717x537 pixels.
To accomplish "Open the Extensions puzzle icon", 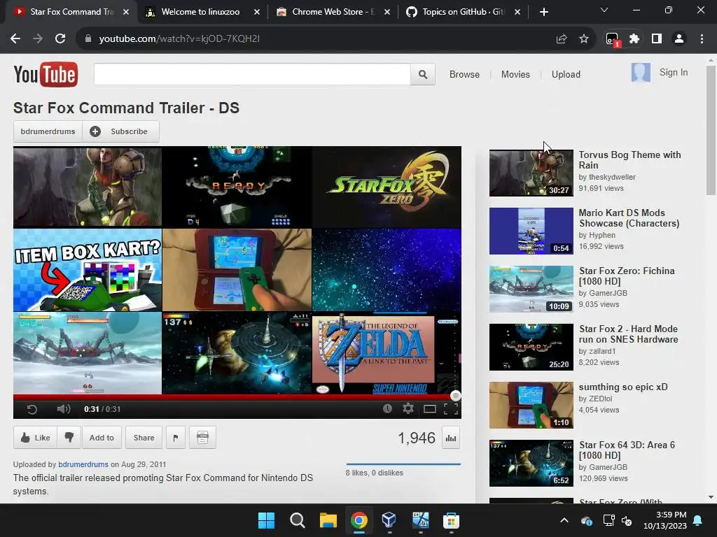I will point(634,39).
